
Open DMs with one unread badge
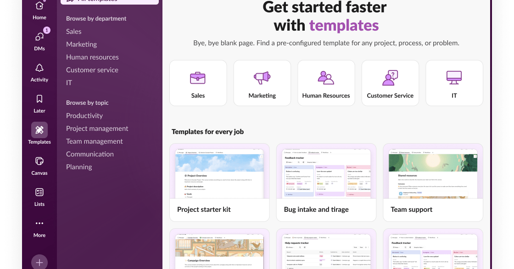click(x=39, y=40)
